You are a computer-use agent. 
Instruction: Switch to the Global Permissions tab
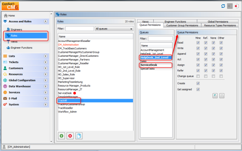[218, 21]
